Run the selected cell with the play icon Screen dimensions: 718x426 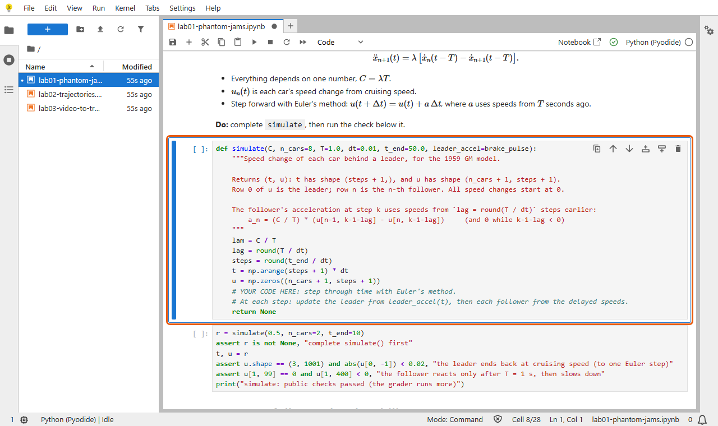tap(254, 42)
